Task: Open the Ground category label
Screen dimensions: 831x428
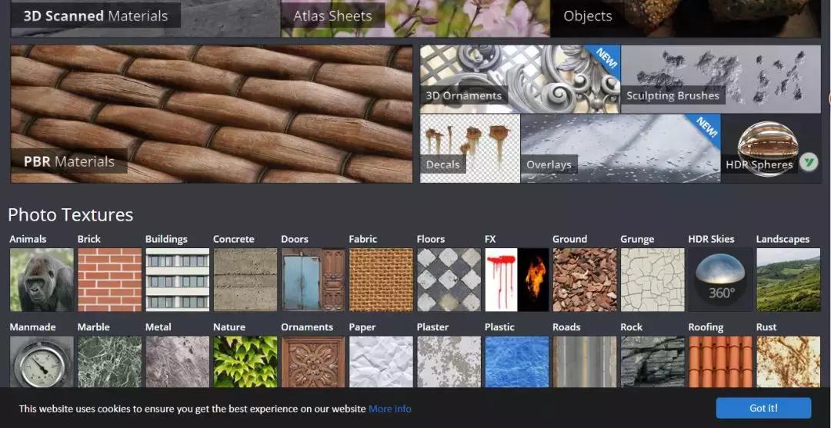Action: [x=569, y=239]
